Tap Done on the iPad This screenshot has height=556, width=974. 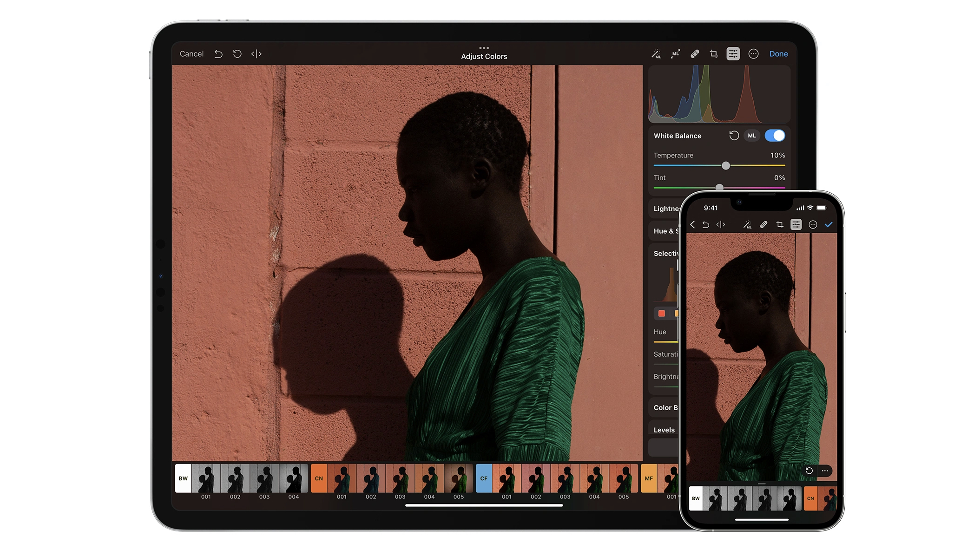pos(778,54)
